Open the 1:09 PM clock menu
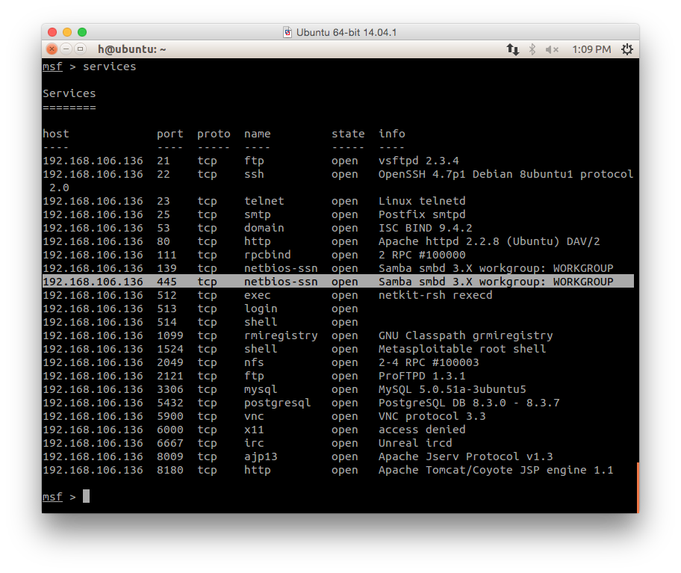Image resolution: width=681 pixels, height=573 pixels. tap(591, 49)
